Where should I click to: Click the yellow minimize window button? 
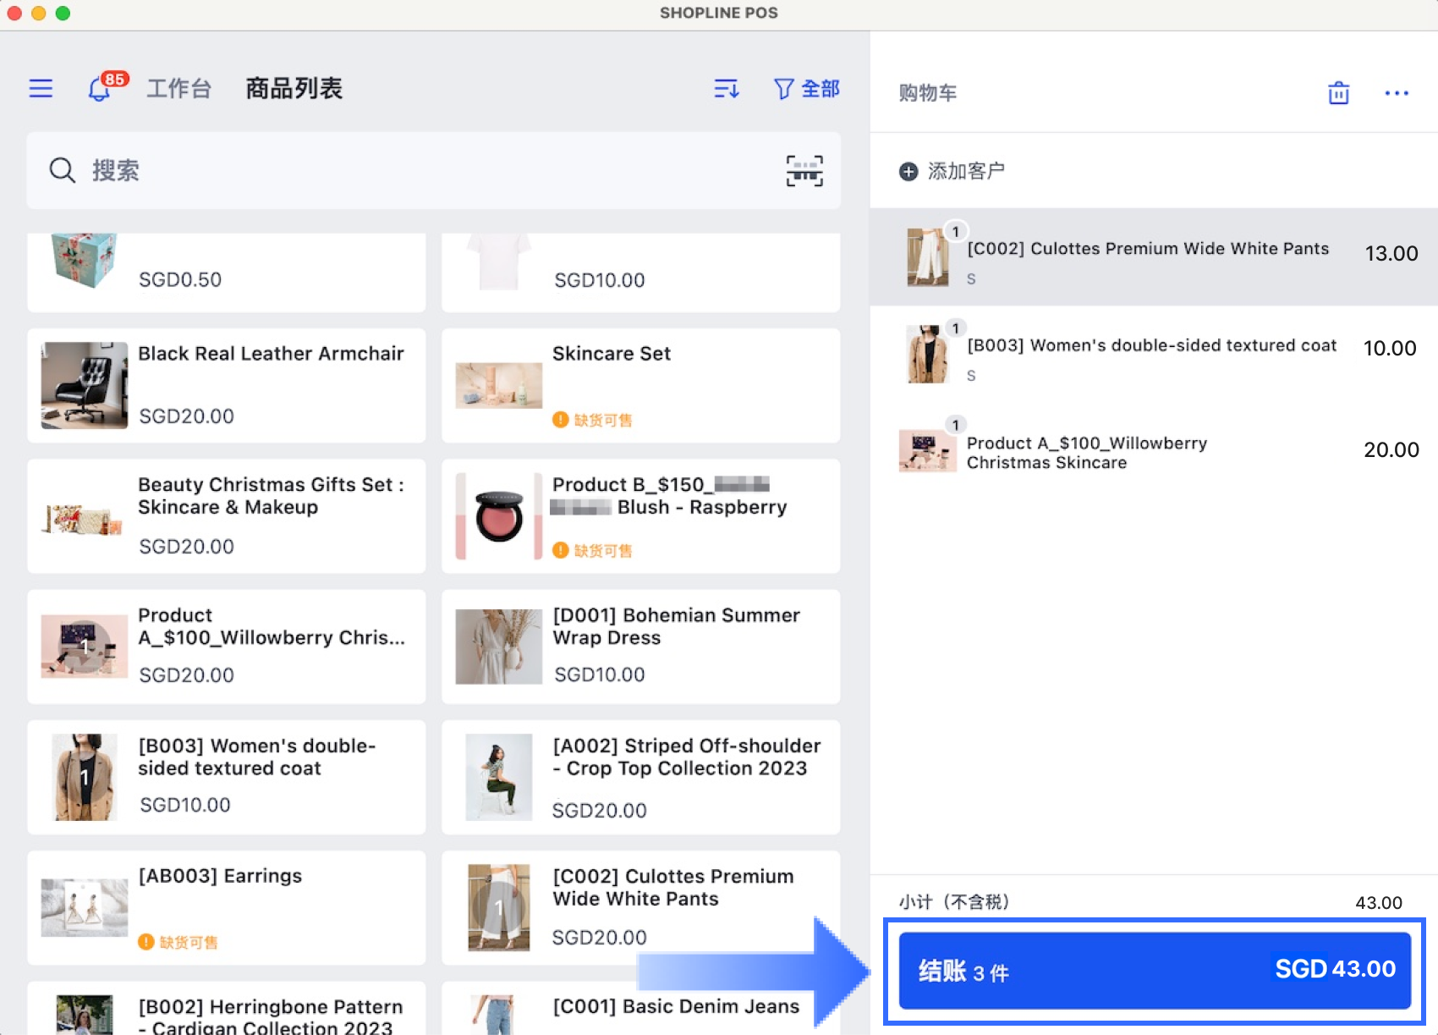[38, 13]
